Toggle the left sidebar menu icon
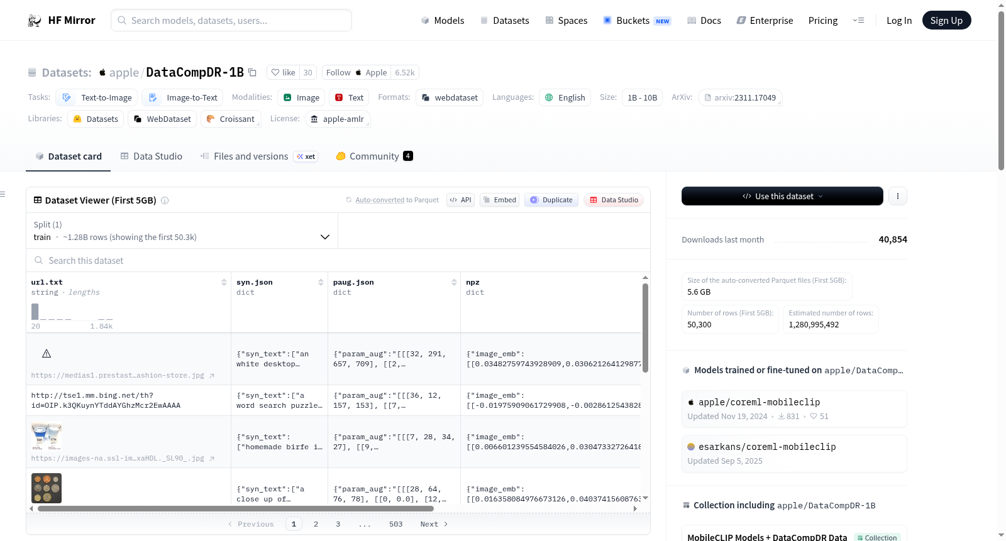1006x541 pixels. [3, 194]
